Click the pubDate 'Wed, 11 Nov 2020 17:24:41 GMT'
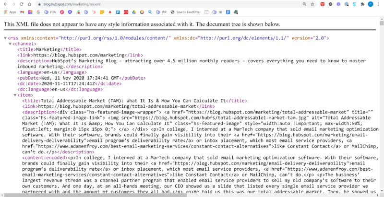Image resolution: width=384 pixels, height=197 pixels. pos(80,78)
